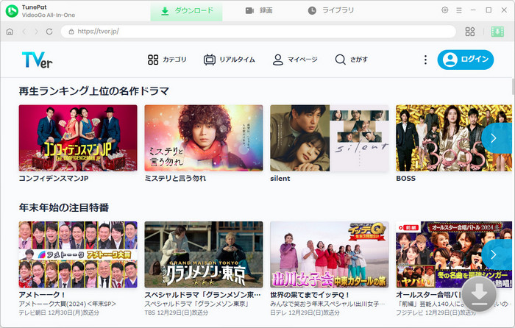
Task: Click the TunePat app logo icon
Action: tap(12, 11)
